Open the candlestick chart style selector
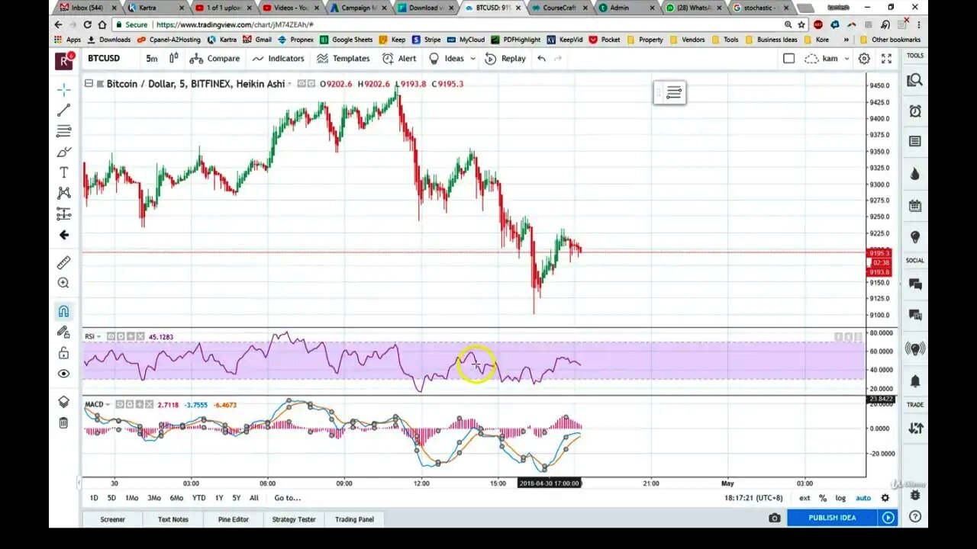The height and width of the screenshot is (549, 977). tap(174, 58)
